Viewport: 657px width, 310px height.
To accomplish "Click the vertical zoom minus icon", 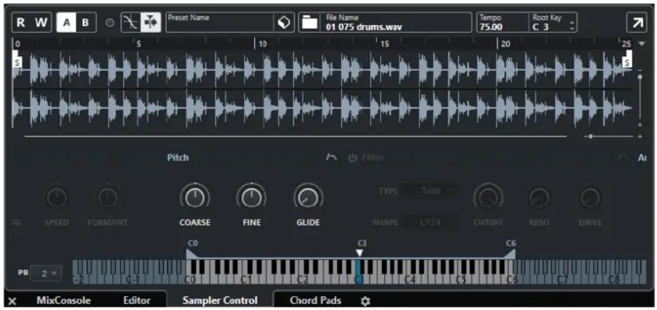I will [x=640, y=70].
